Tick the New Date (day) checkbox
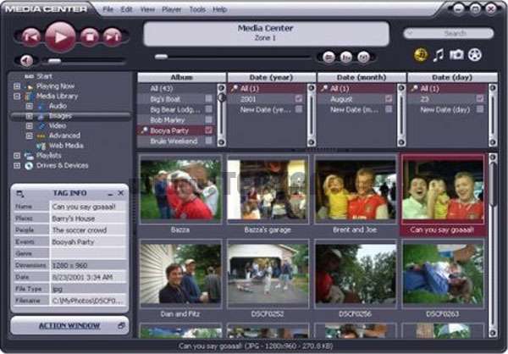Screen dimensions: 508x354 [480, 109]
